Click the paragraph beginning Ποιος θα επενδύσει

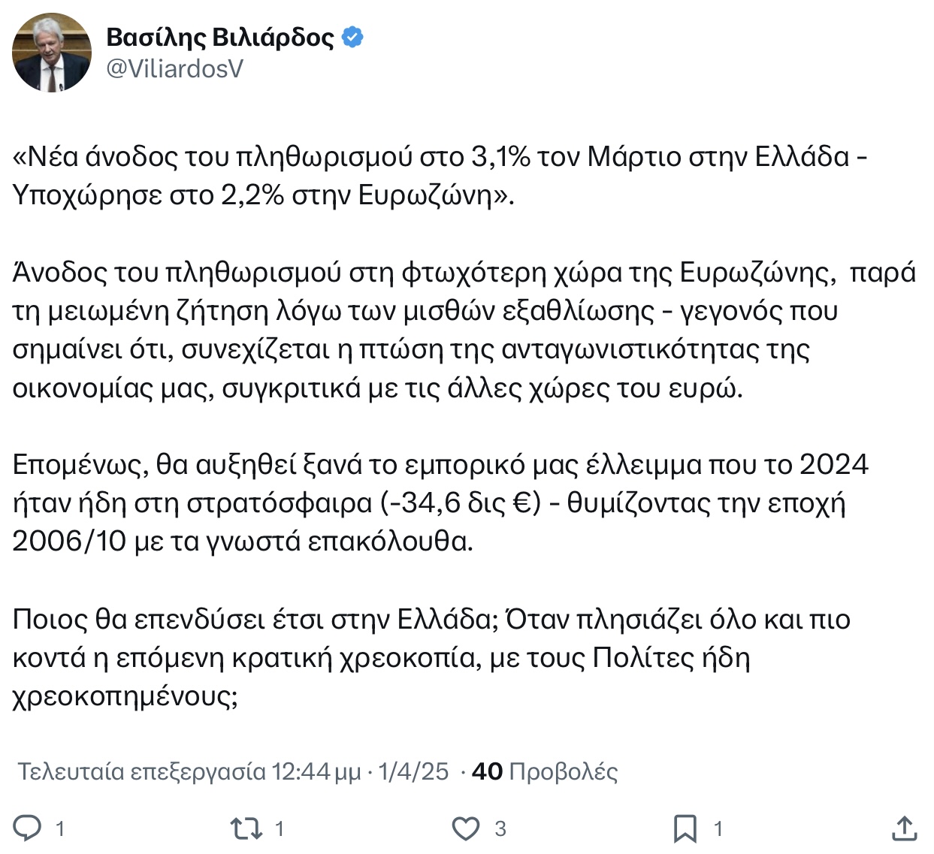[431, 657]
